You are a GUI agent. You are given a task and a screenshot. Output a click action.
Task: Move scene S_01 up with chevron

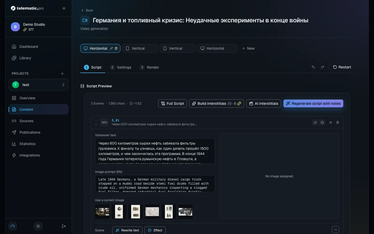point(96,120)
